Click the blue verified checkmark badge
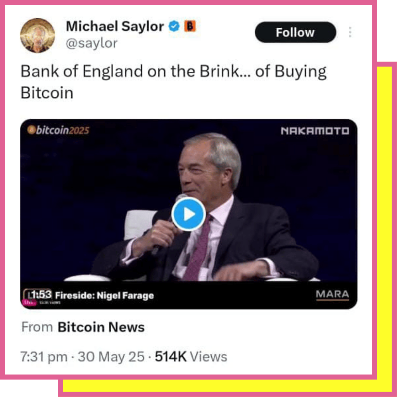The image size is (397, 397). click(174, 26)
